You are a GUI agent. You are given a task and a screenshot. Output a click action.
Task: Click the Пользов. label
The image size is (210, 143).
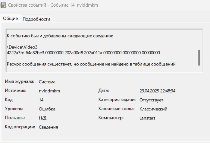[x=15, y=118]
